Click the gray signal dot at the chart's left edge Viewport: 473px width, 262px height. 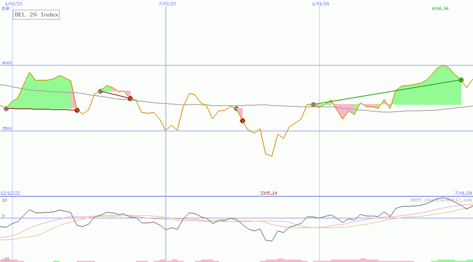click(6, 109)
